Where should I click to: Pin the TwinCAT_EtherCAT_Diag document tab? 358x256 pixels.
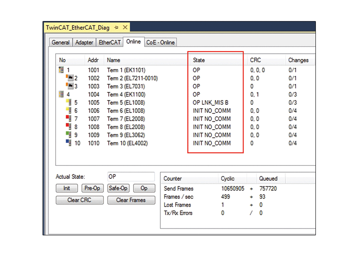[x=116, y=28]
